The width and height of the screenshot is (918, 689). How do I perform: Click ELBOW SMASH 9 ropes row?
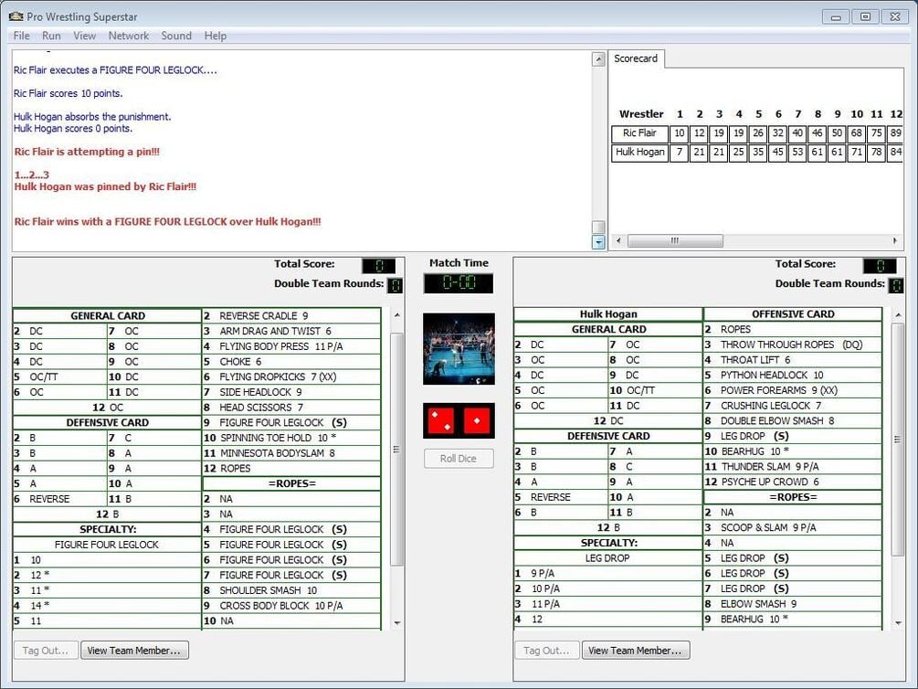(x=793, y=603)
